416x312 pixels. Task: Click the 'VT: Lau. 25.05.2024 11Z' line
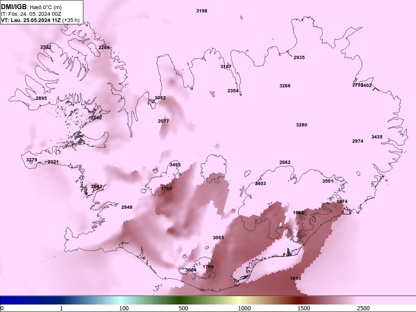(x=31, y=20)
